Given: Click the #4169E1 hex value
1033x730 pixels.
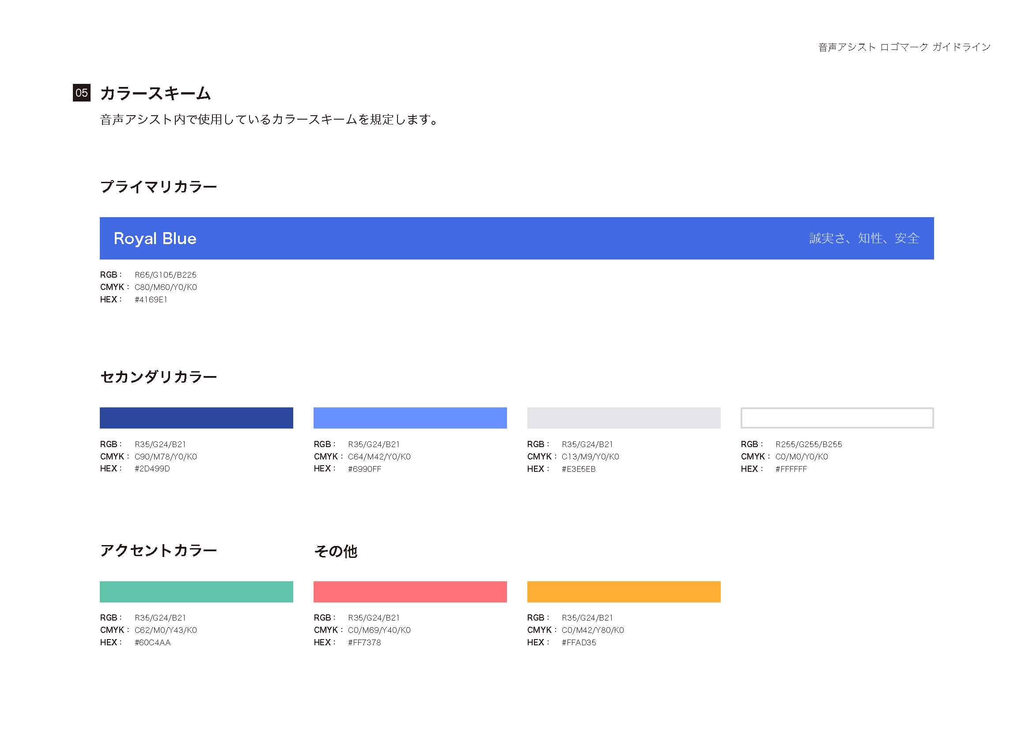Looking at the screenshot, I should pyautogui.click(x=151, y=300).
